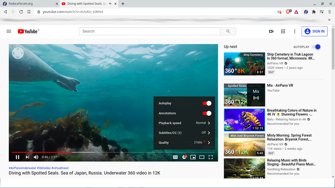This screenshot has height=188, width=335.
Task: Open Breathtaking Colors of Nature title
Action: click(292, 112)
